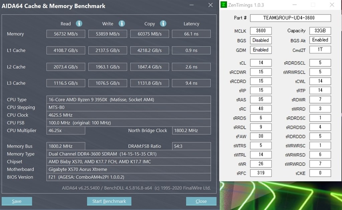Click GDM value Enabled
The height and width of the screenshot is (210, 342).
(x=261, y=50)
